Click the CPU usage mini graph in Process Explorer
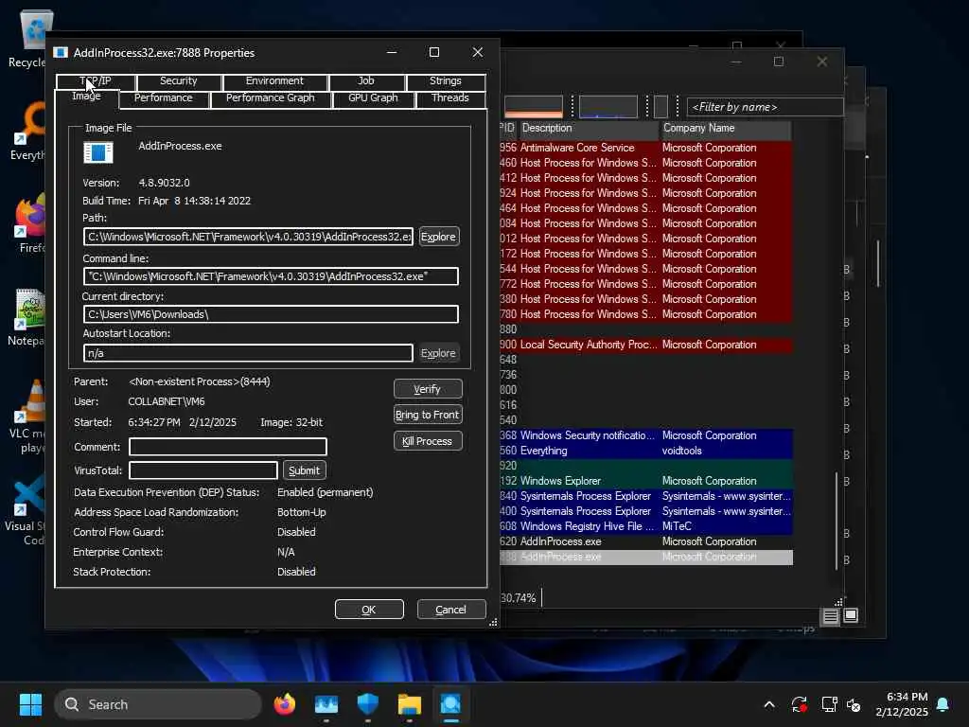 534,106
